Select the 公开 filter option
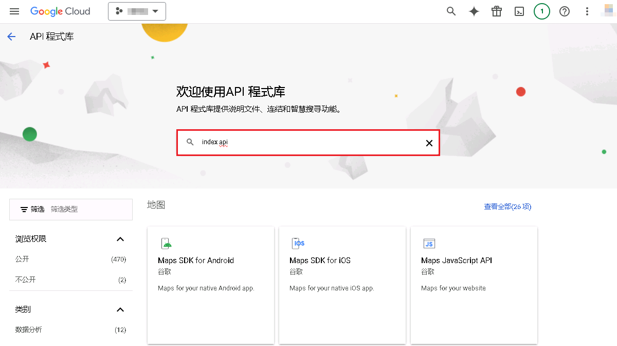The width and height of the screenshot is (617, 346). (22, 259)
